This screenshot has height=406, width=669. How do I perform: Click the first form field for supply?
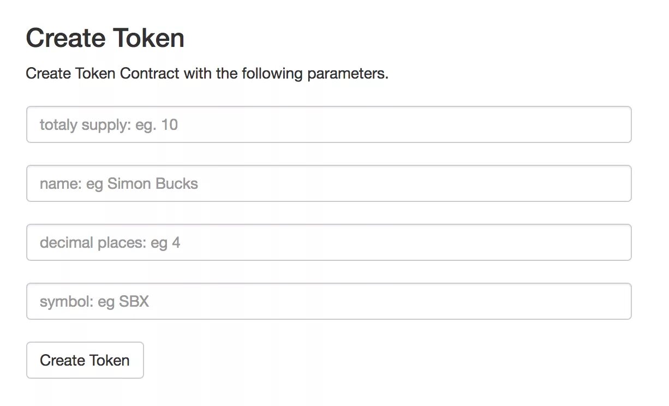[x=328, y=125]
